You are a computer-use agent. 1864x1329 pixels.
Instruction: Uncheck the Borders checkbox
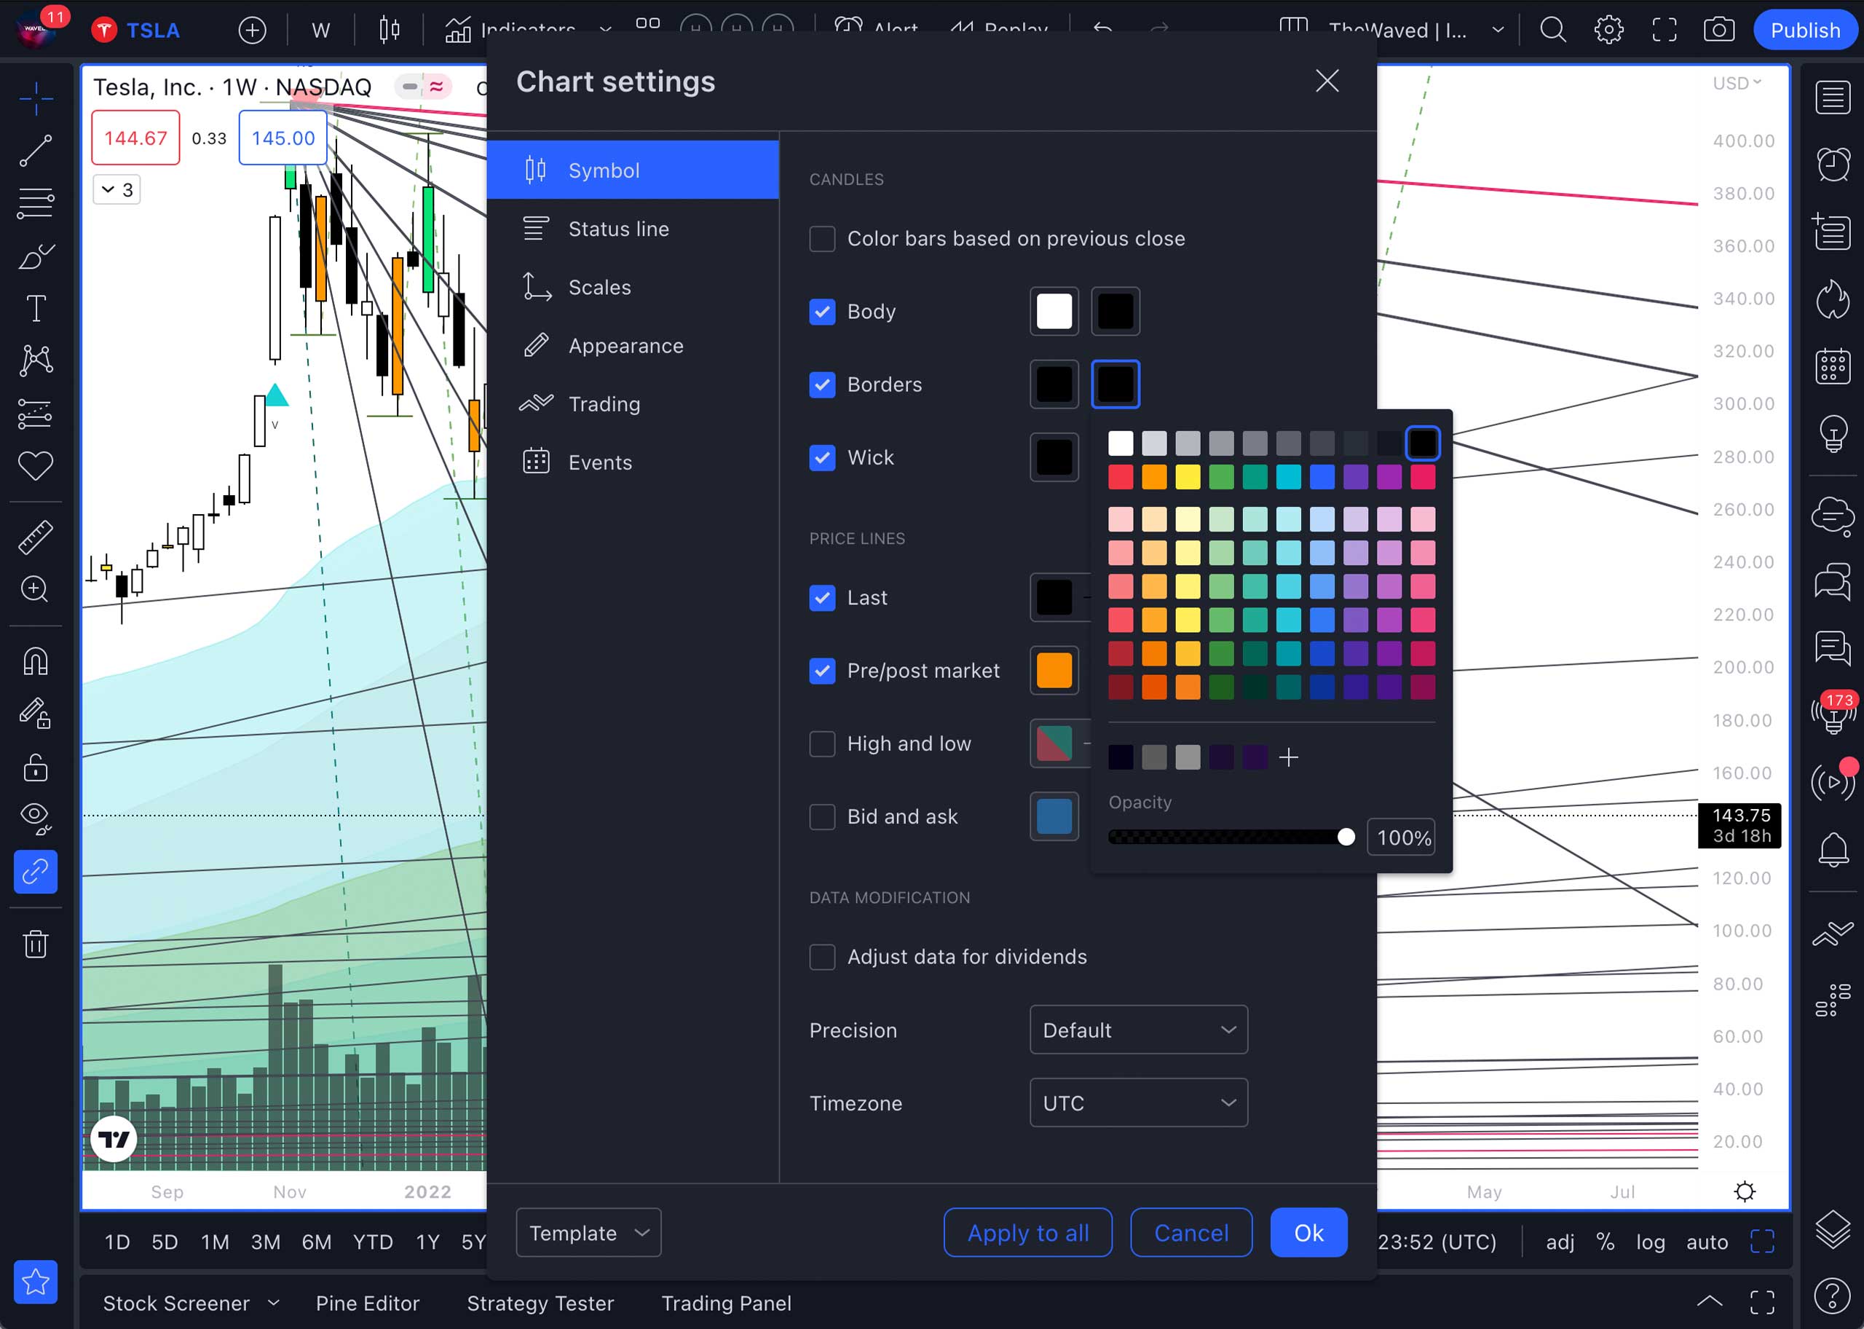[x=822, y=384]
